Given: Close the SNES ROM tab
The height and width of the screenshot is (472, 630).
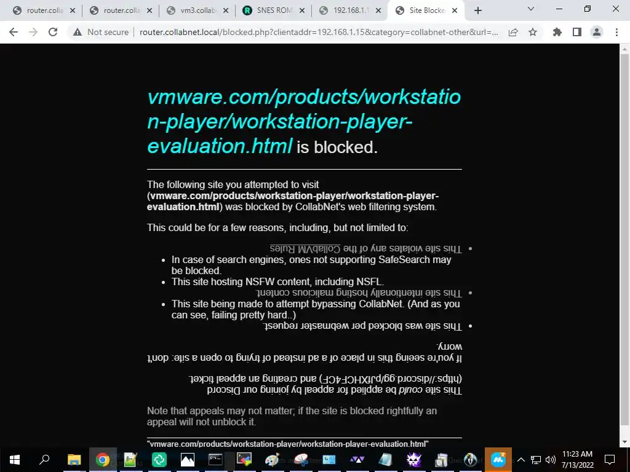Looking at the screenshot, I should click(x=302, y=10).
